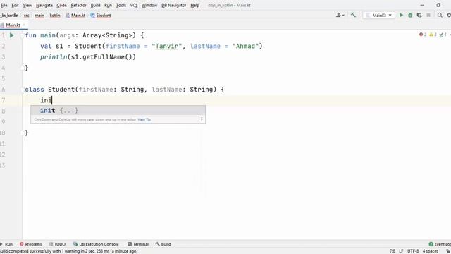This screenshot has width=451, height=254.
Task: Place caret after ini on line 7
Action: (52, 100)
